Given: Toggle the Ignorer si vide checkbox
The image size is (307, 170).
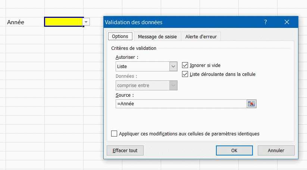Looking at the screenshot, I should tap(185, 65).
